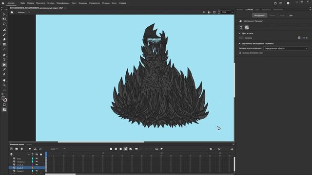This screenshot has width=312, height=175.
Task: Show layer Слой_2 via its eye icon
Action: (37, 165)
